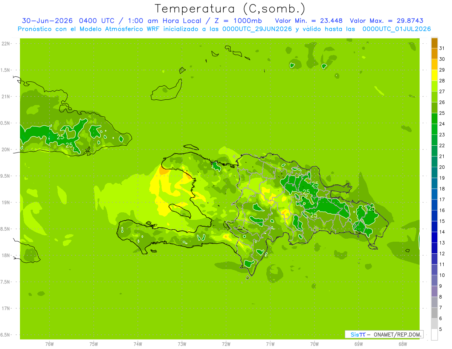Image resolution: width=452 pixels, height=349 pixels.
Task: Click the 22N latitude label
Action: pyautogui.click(x=6, y=44)
